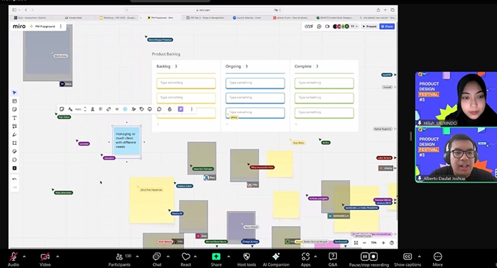Add emoji reaction from the sticky toolbar

click(150, 109)
